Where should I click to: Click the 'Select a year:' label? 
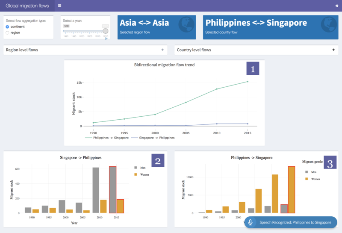(x=72, y=21)
